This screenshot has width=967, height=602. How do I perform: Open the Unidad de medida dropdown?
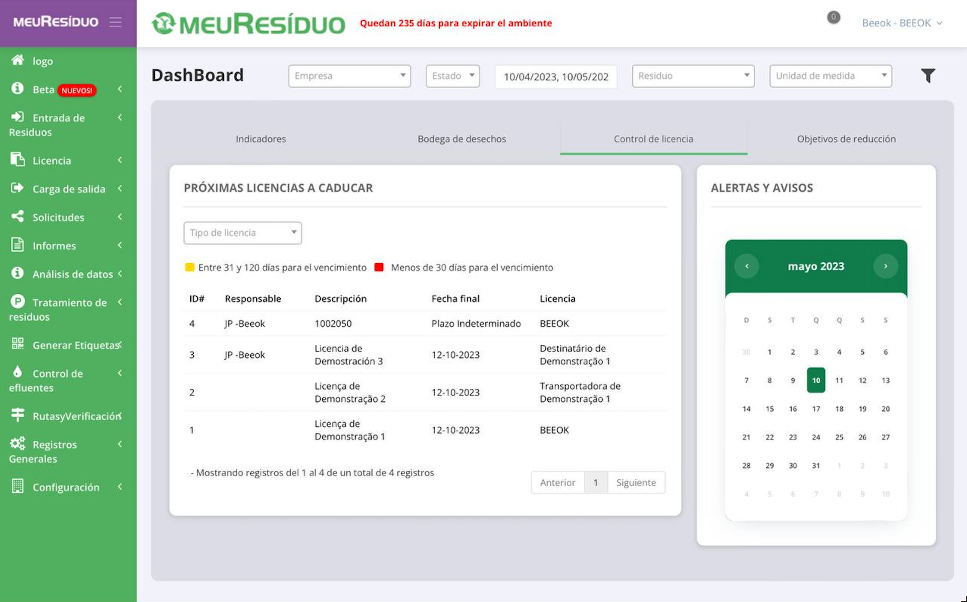tap(831, 76)
